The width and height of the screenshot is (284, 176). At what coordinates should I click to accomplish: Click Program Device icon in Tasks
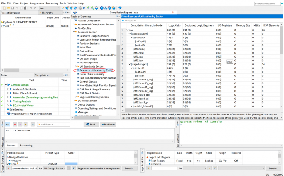[9, 114]
